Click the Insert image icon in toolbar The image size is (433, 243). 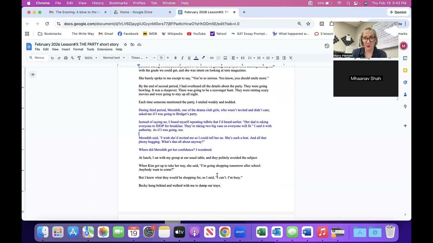point(225,58)
